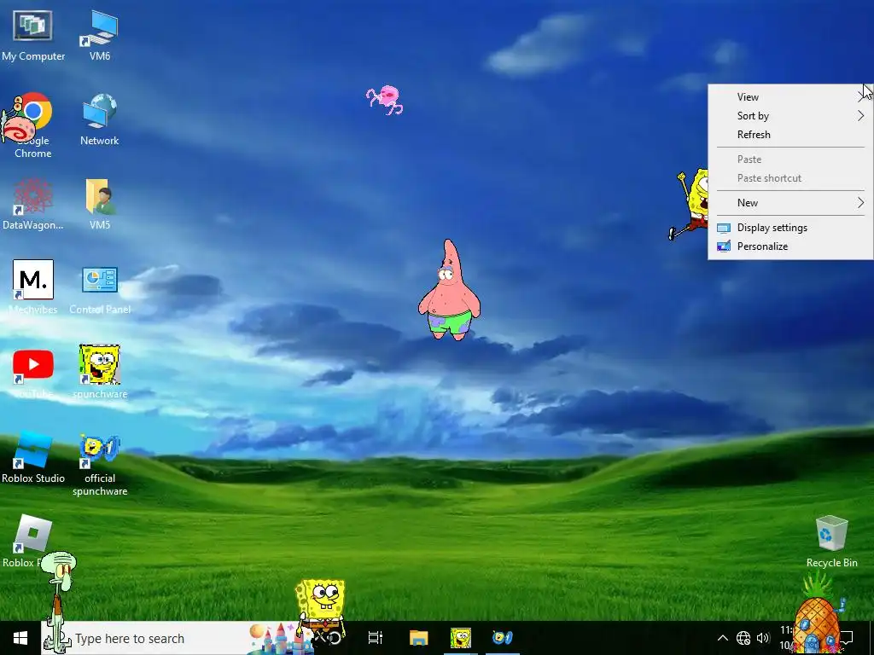874x655 pixels.
Task: Select the DataWagon desktop shortcut
Action: pos(33,205)
